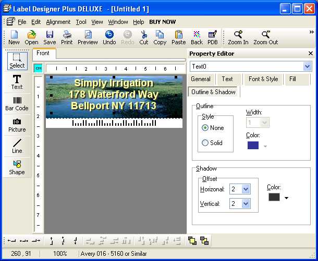Click the align right edges icon

click(x=36, y=241)
